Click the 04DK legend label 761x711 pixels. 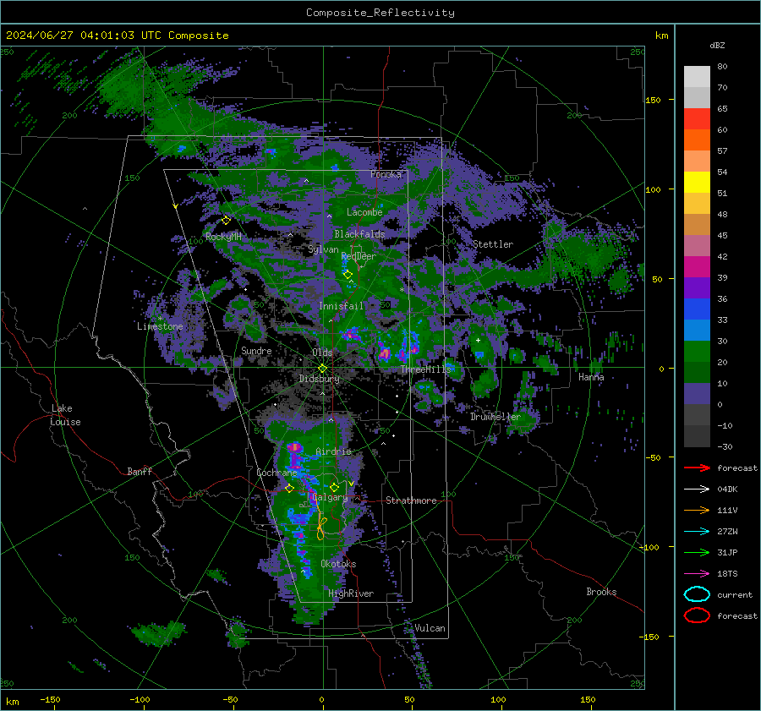click(727, 489)
